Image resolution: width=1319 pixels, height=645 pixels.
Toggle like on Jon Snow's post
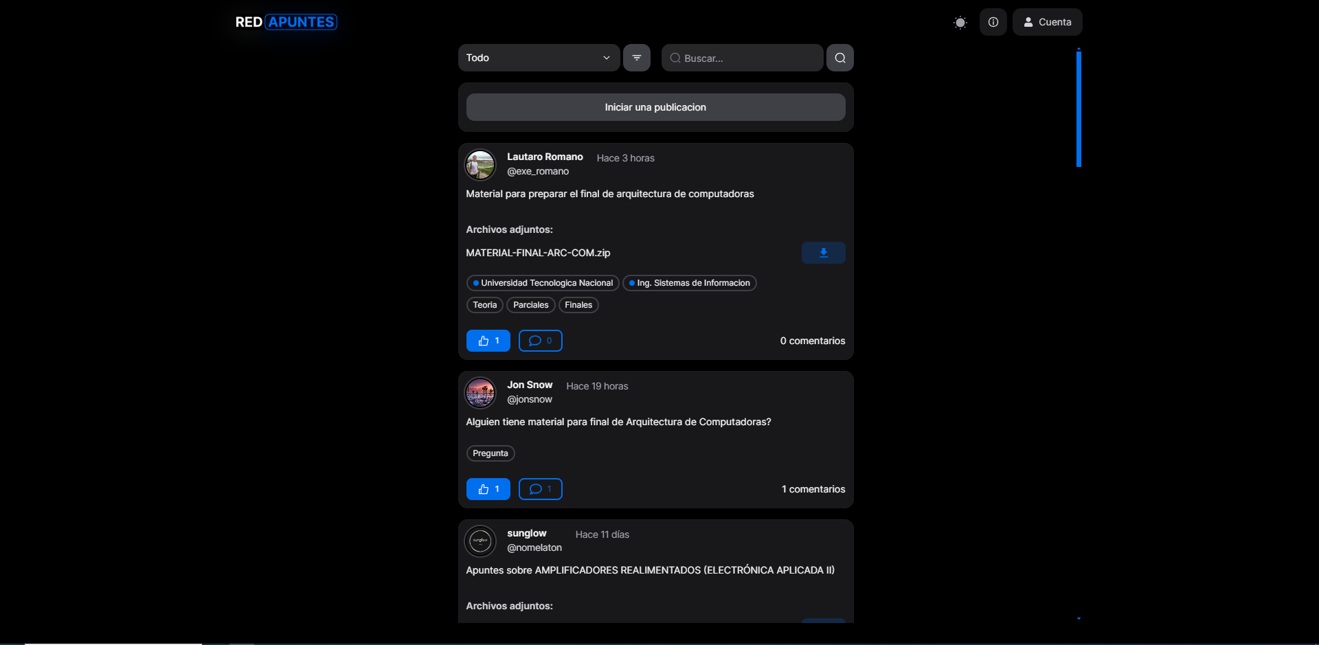(x=488, y=489)
